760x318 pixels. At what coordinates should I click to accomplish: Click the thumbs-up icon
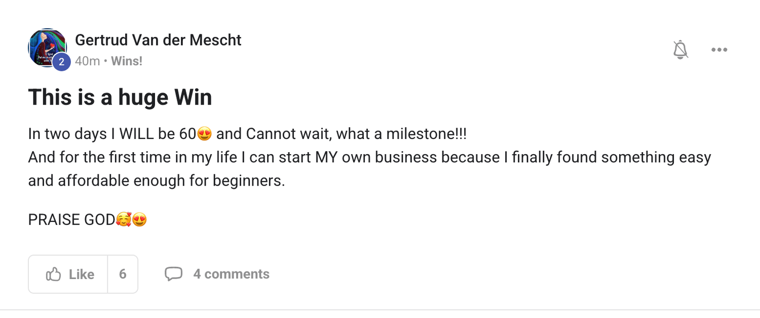tap(53, 275)
